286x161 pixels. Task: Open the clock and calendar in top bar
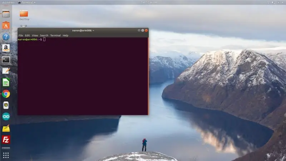149,3
